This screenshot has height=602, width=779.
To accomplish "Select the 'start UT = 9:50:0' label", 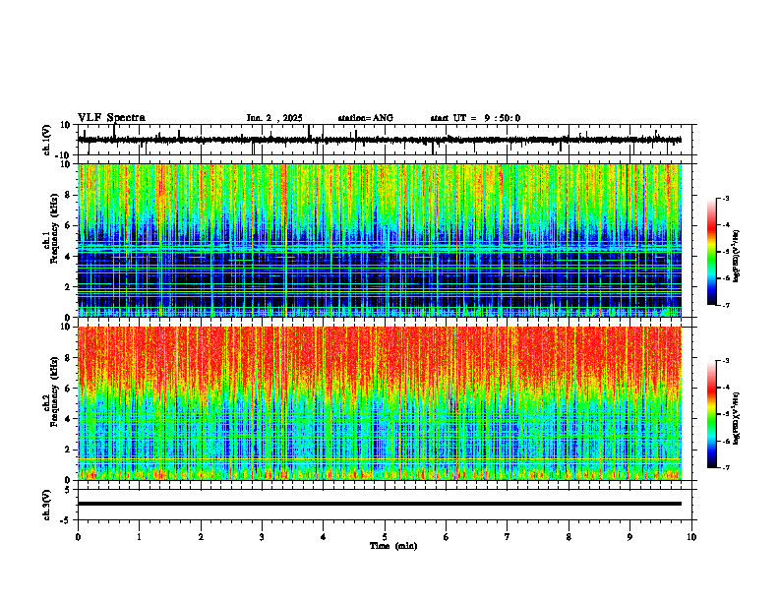I will click(475, 118).
